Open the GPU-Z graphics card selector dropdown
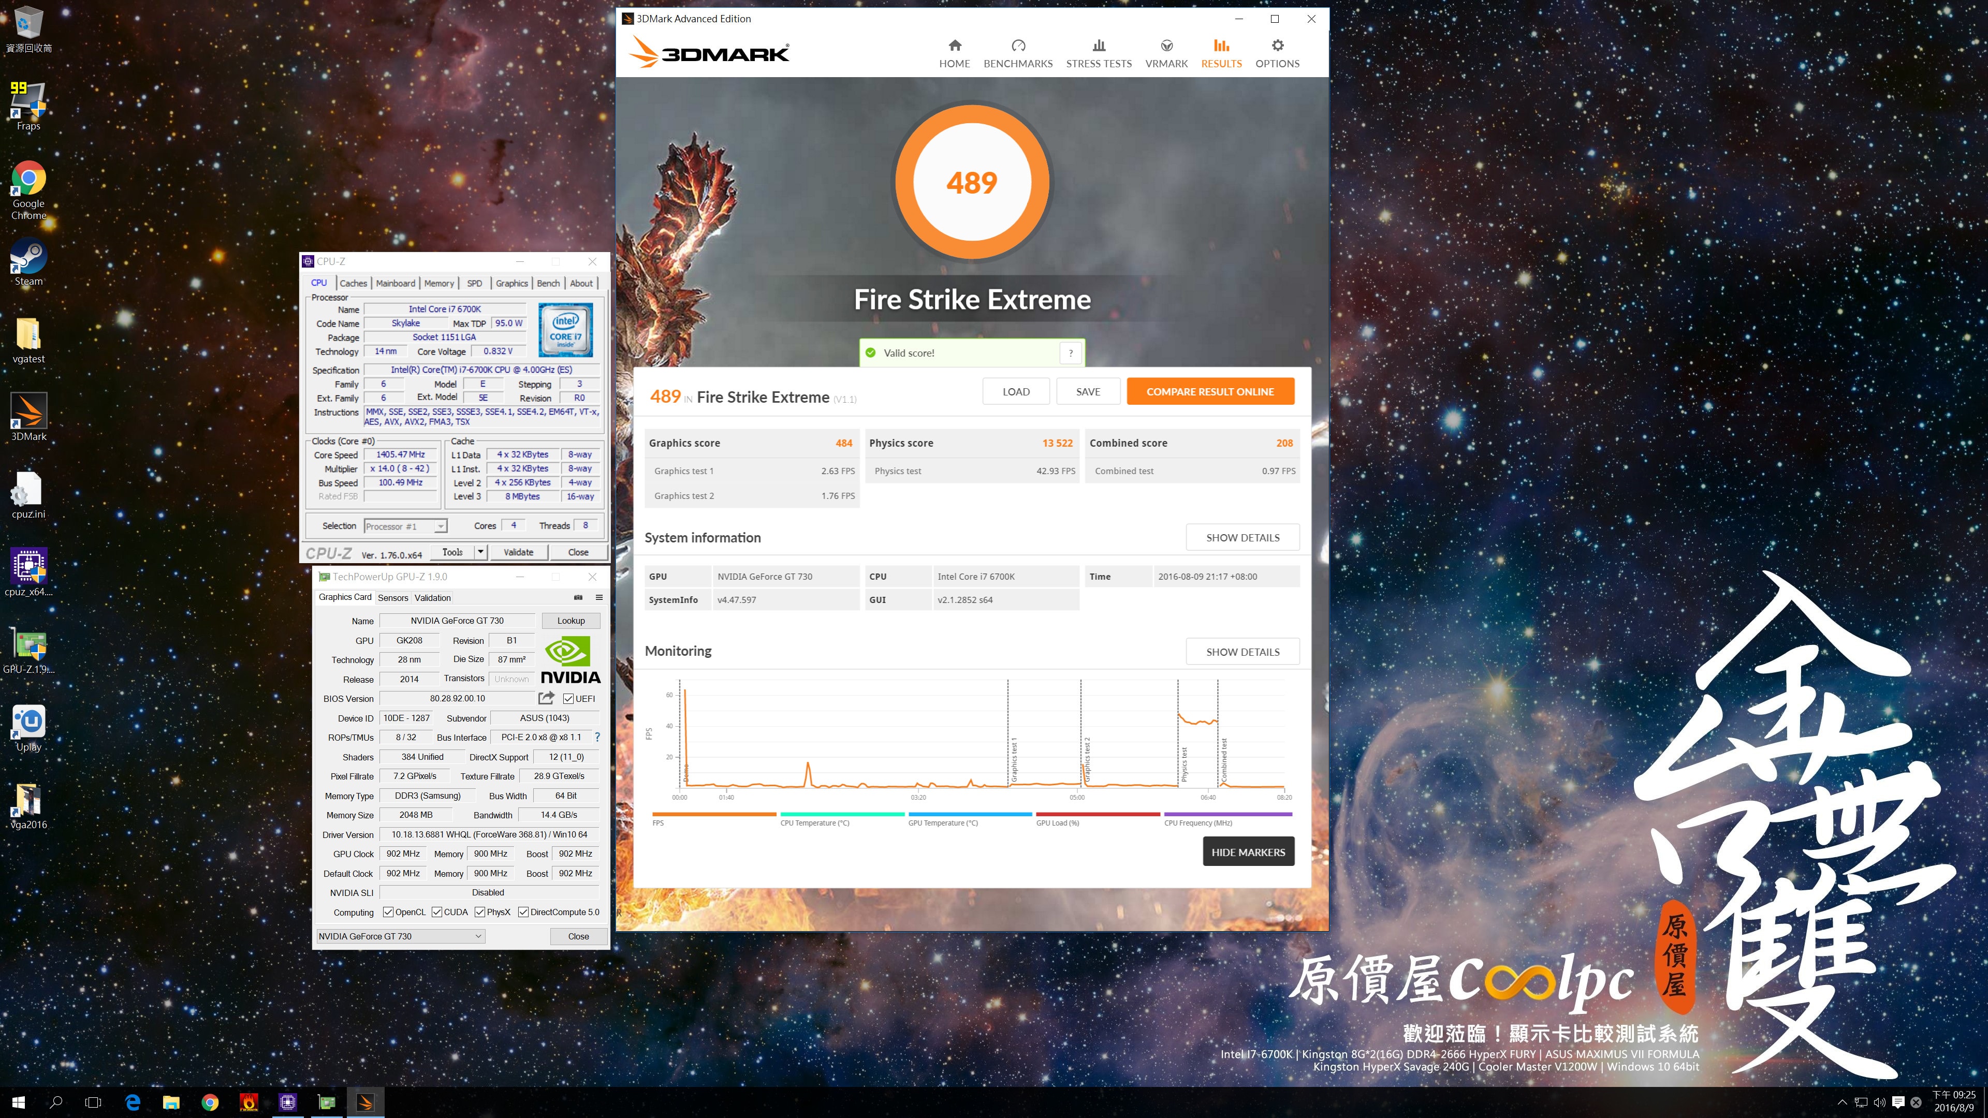The image size is (1988, 1118). tap(401, 936)
